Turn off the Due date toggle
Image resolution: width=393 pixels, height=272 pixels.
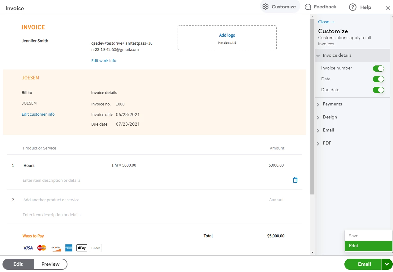378,90
